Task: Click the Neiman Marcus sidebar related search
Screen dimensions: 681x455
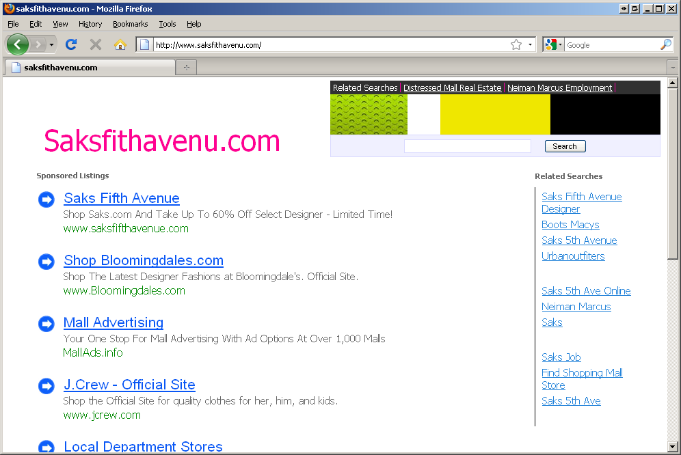Action: click(576, 307)
